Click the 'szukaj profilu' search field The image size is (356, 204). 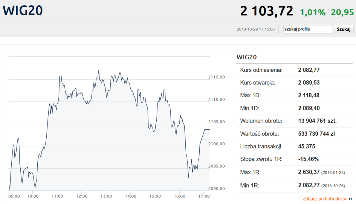[307, 29]
